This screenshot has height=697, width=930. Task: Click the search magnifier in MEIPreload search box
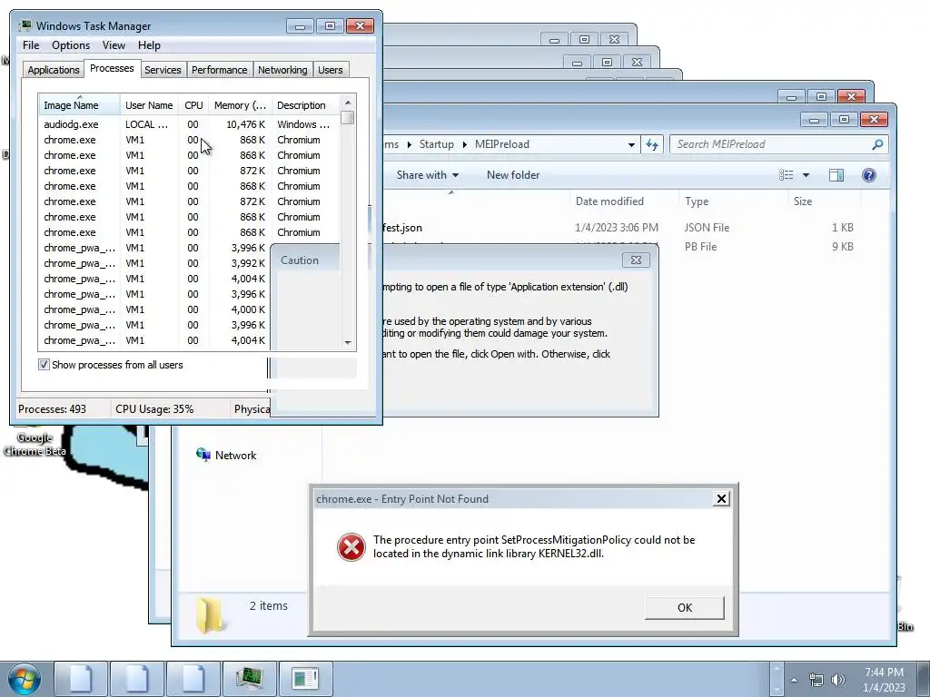[x=878, y=144]
